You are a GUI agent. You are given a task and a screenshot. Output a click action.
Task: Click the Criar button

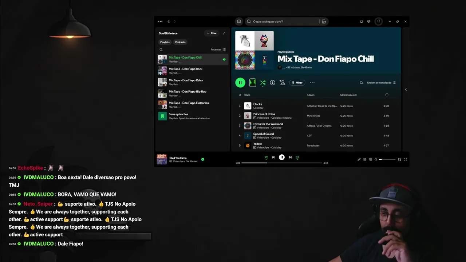coord(212,33)
